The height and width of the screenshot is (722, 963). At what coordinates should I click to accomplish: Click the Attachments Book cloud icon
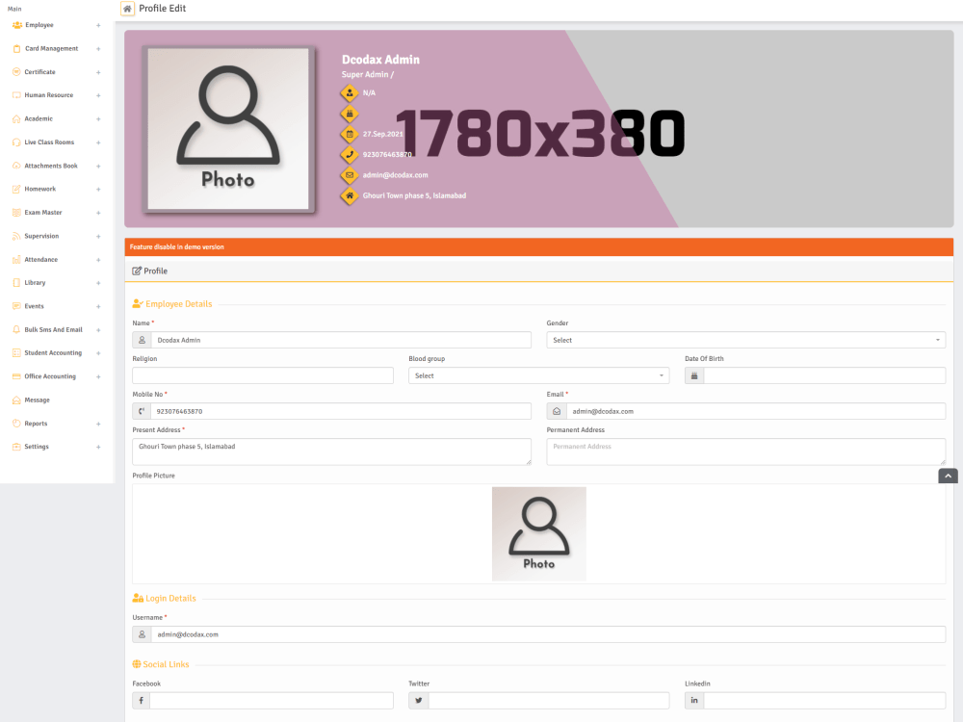pyautogui.click(x=16, y=166)
